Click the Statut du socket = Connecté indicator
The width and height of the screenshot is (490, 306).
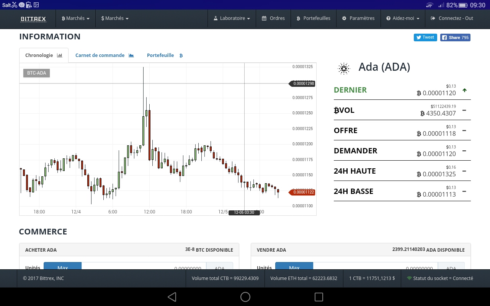pos(440,278)
